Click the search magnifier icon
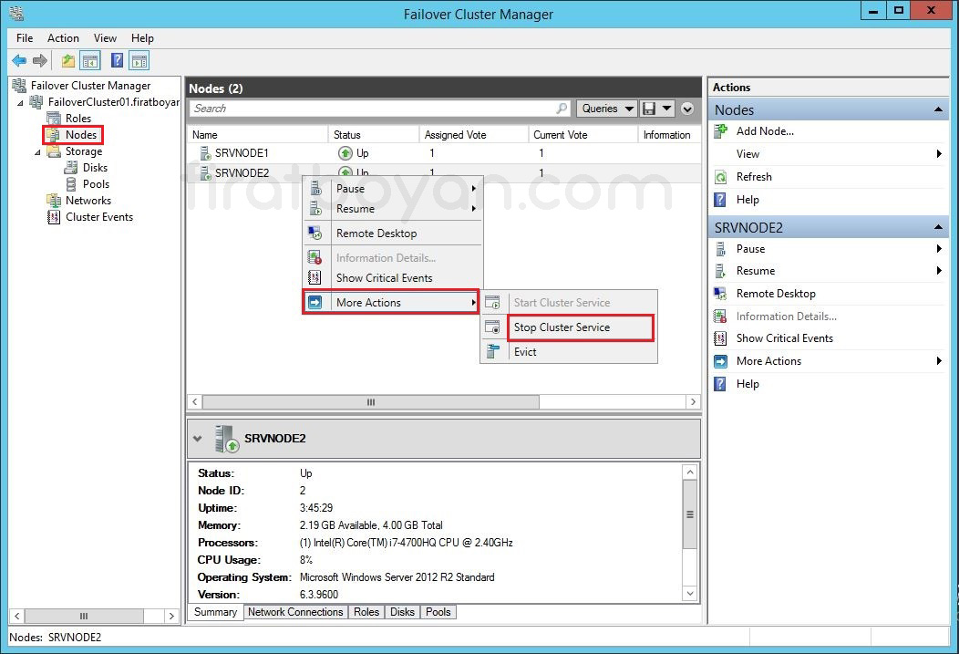 (562, 109)
